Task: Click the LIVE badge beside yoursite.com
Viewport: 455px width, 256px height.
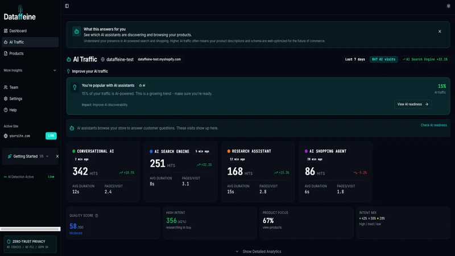Action: pyautogui.click(x=51, y=136)
